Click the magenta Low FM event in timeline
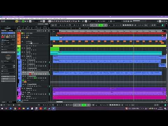 110,97
